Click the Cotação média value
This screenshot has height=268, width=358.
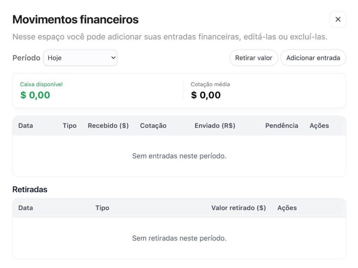(x=206, y=95)
